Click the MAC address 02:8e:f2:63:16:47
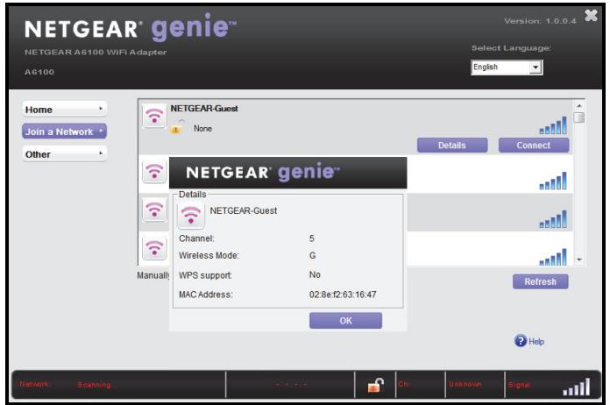The image size is (610, 405). pyautogui.click(x=343, y=295)
